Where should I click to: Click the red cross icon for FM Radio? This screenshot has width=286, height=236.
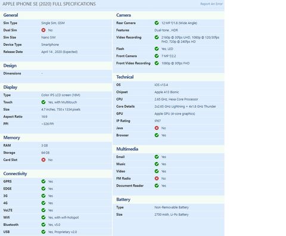pos(157,178)
